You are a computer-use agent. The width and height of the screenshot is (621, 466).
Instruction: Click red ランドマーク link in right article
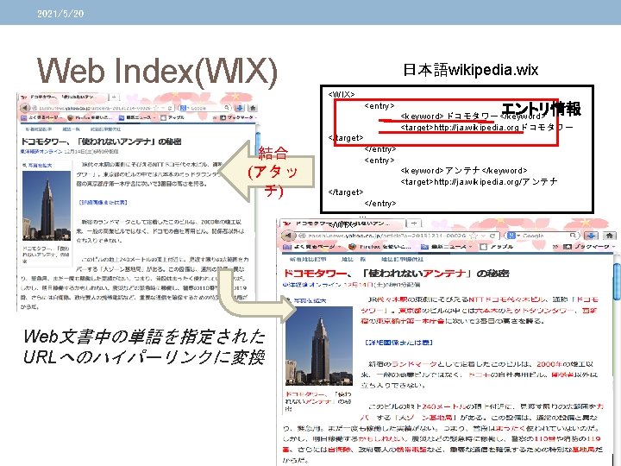(414, 364)
